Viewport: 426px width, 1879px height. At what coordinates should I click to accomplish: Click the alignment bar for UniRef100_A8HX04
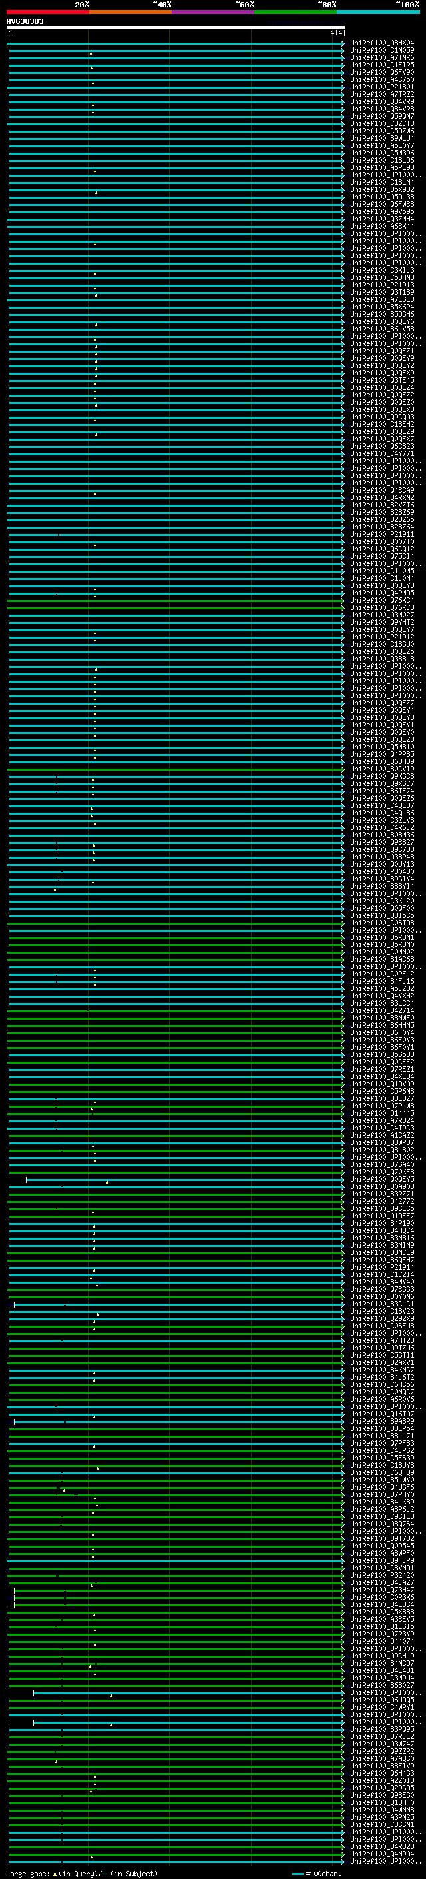tap(175, 44)
